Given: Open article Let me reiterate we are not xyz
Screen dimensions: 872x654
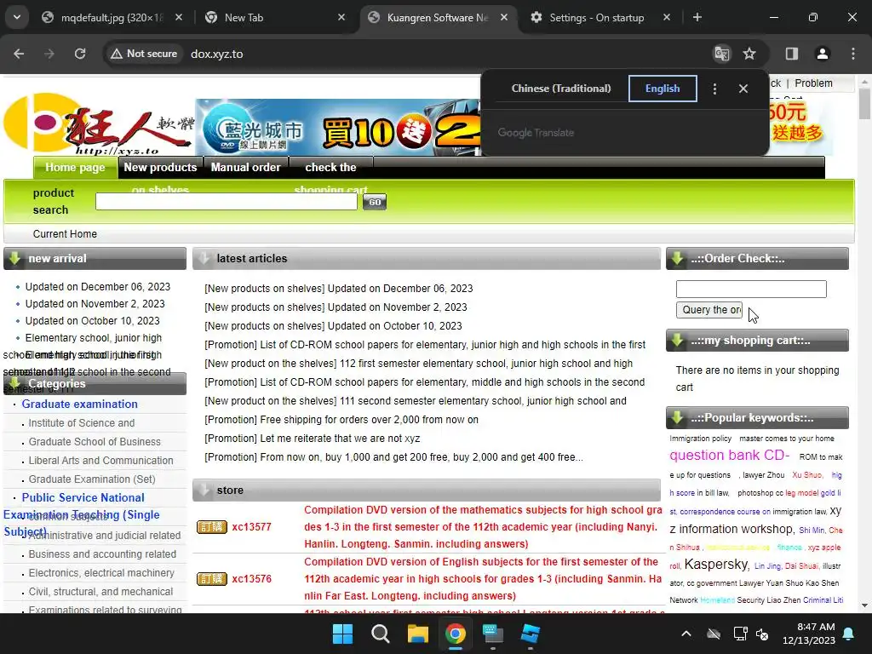Looking at the screenshot, I should coord(312,439).
